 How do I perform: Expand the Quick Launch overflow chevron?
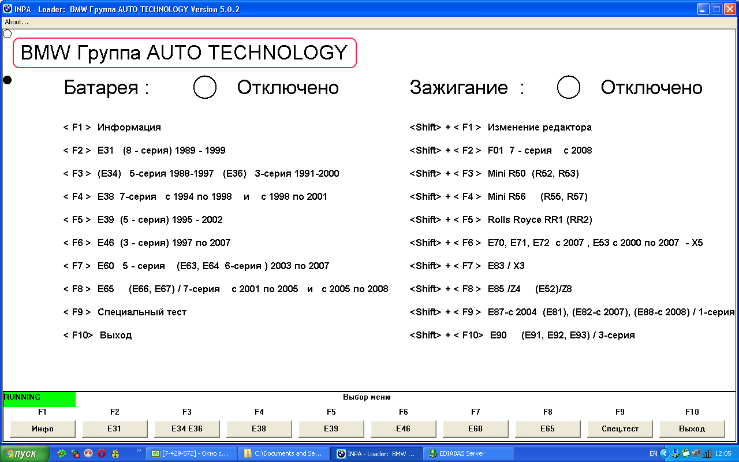point(139,450)
